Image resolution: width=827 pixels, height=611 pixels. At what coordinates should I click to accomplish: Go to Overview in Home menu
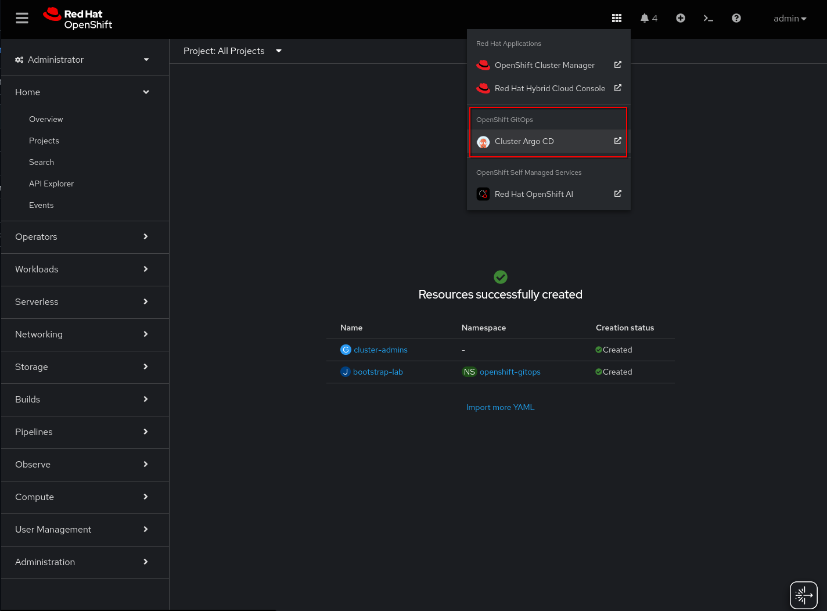(46, 119)
